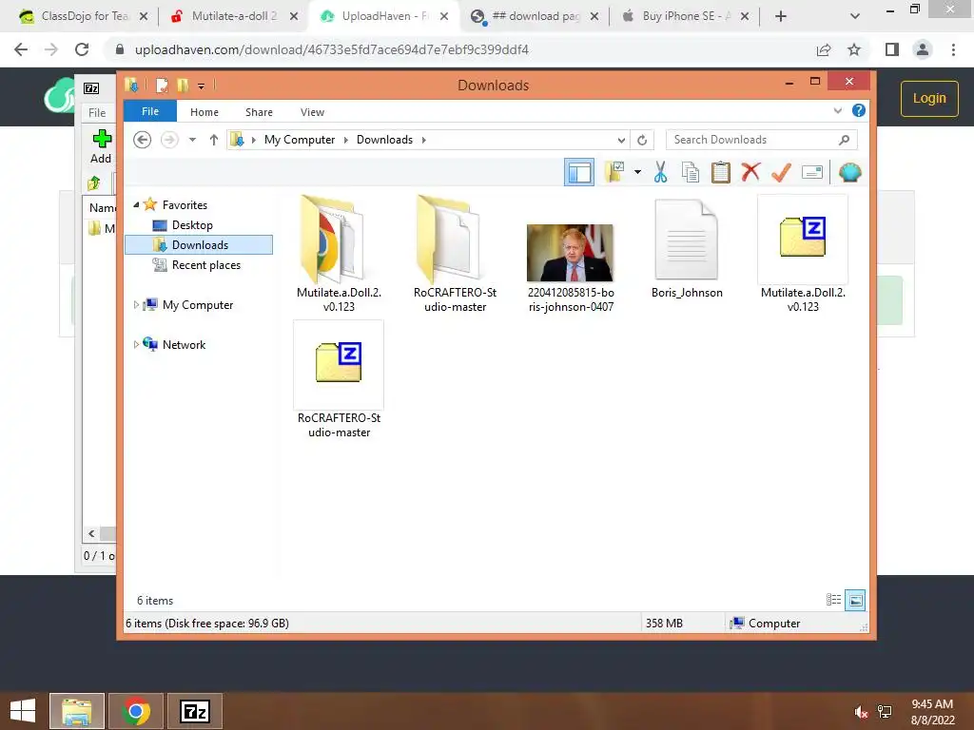Open recent locations dropdown beside Forward arrow
Viewport: 974px width, 730px height.
click(x=192, y=140)
